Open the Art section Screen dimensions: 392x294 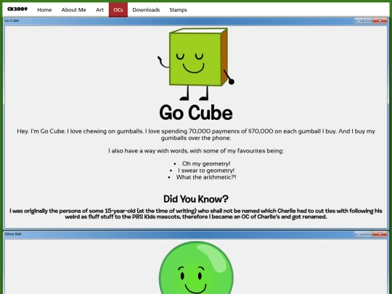click(99, 9)
